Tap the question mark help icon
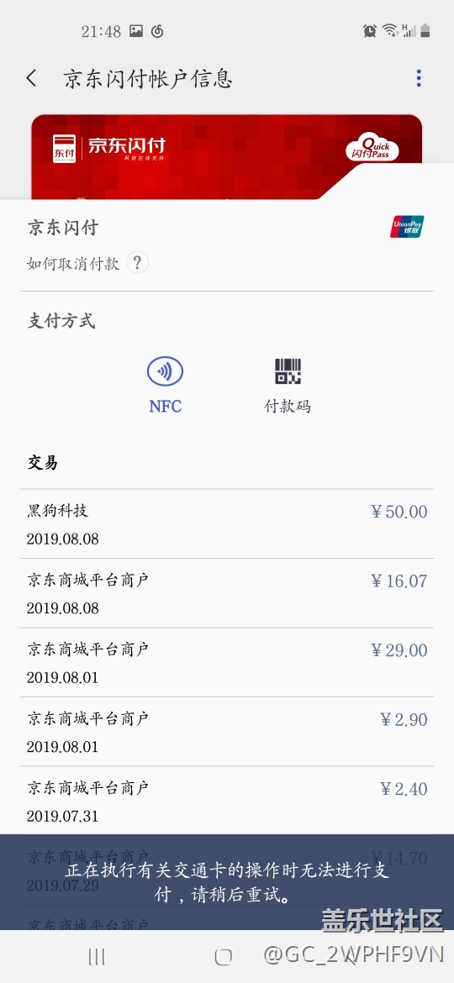Screen dimensions: 454x983 click(137, 263)
